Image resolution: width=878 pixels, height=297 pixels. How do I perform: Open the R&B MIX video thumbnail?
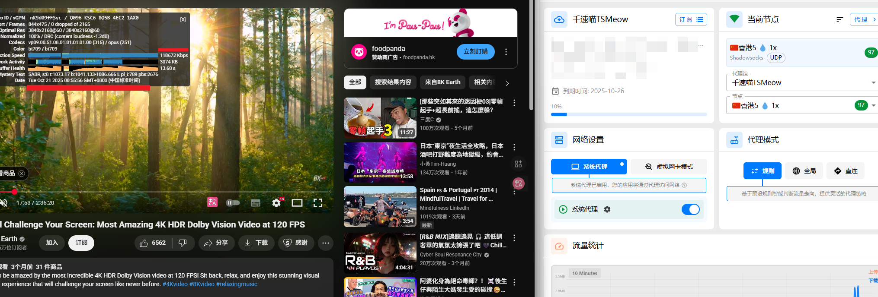380,253
